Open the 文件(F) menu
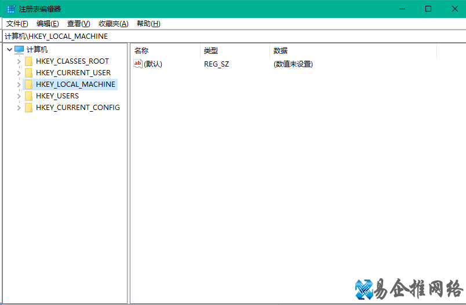This screenshot has width=466, height=305. 17,24
